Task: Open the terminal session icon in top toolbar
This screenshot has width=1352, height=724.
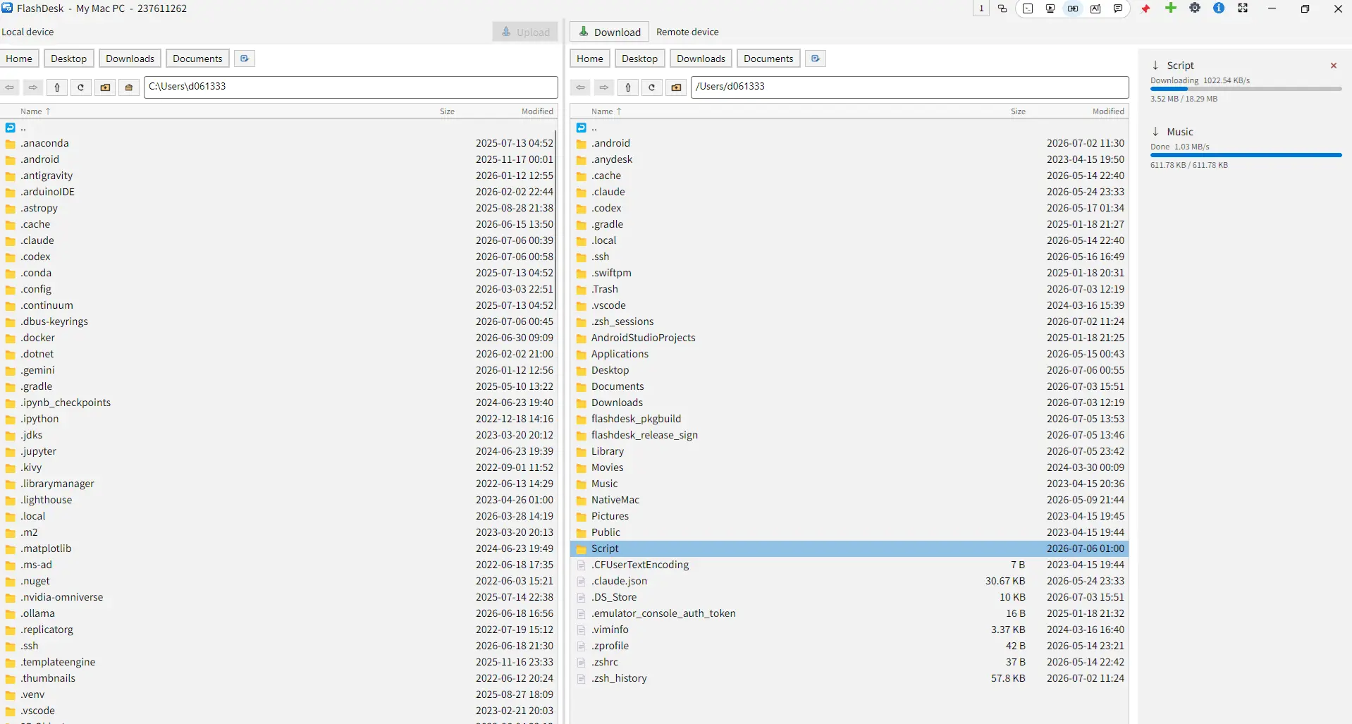Action: point(1028,8)
